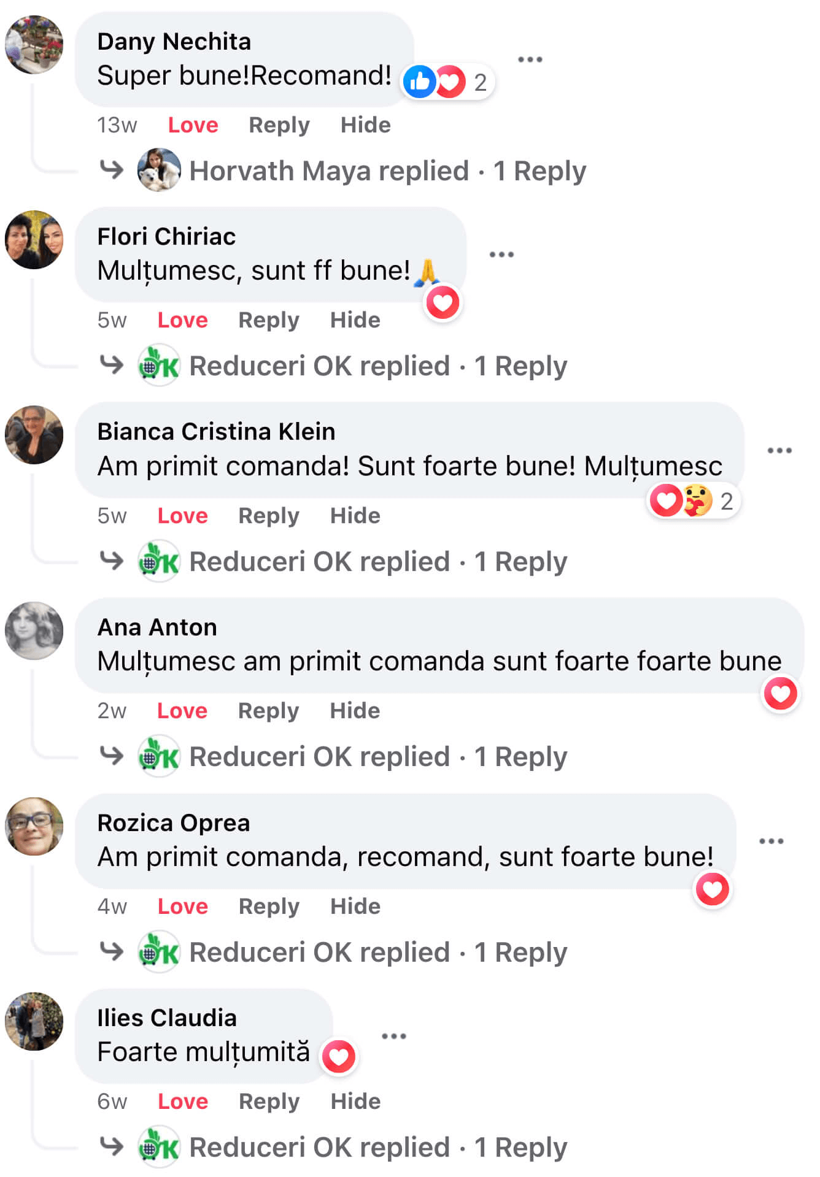
Task: Hide Flori Chiriac's comment
Action: click(x=355, y=320)
